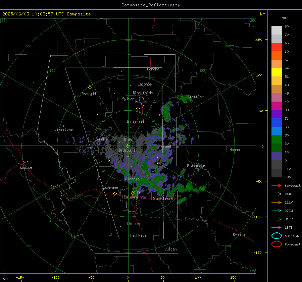
Task: Click the Cochrane label
Action: click(x=110, y=187)
